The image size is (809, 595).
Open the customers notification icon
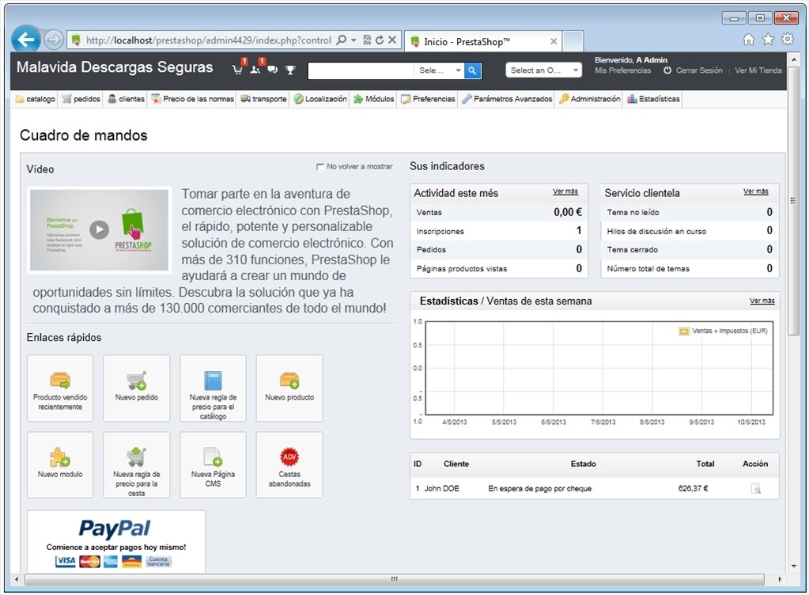255,69
